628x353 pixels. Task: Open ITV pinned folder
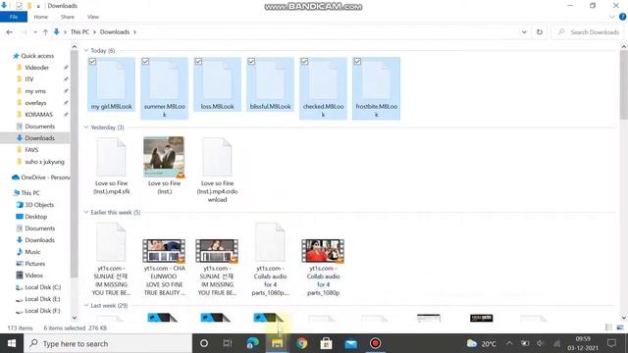[x=29, y=79]
